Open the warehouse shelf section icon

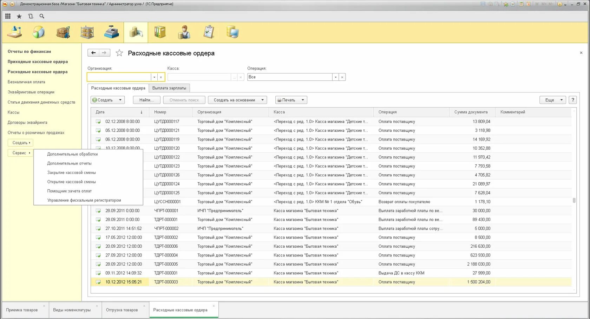(87, 32)
